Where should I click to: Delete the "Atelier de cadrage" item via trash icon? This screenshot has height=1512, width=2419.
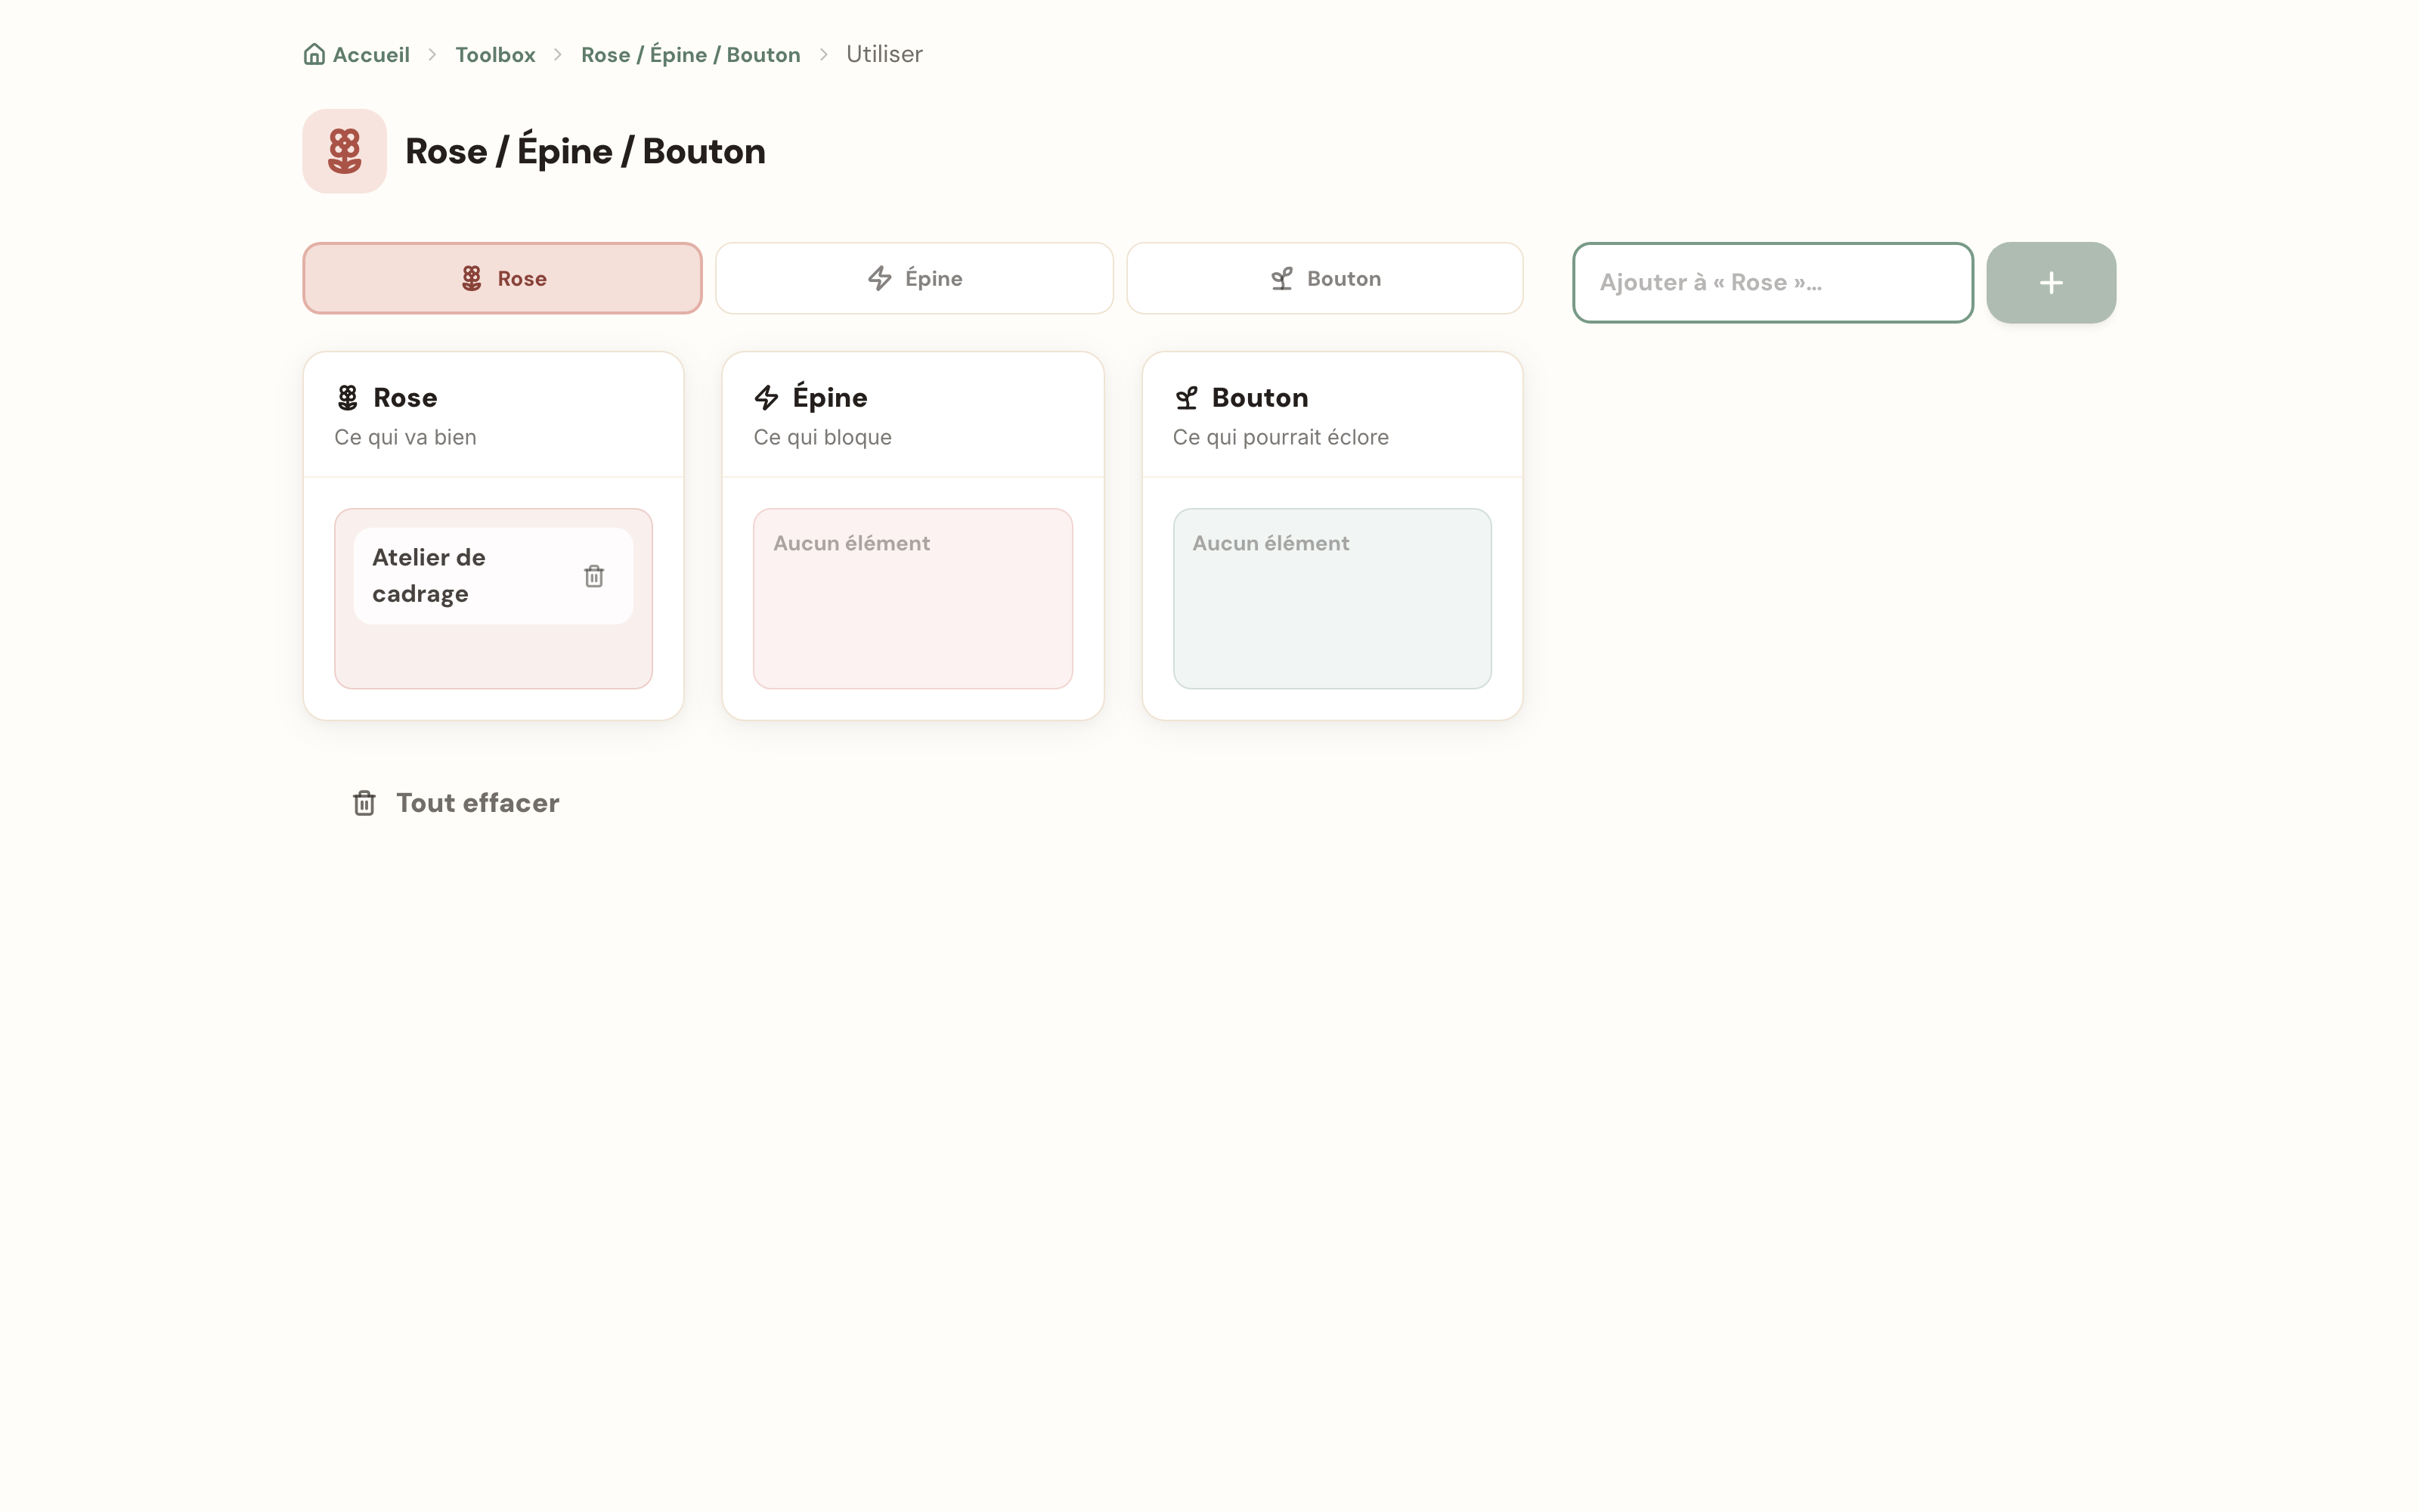point(593,576)
